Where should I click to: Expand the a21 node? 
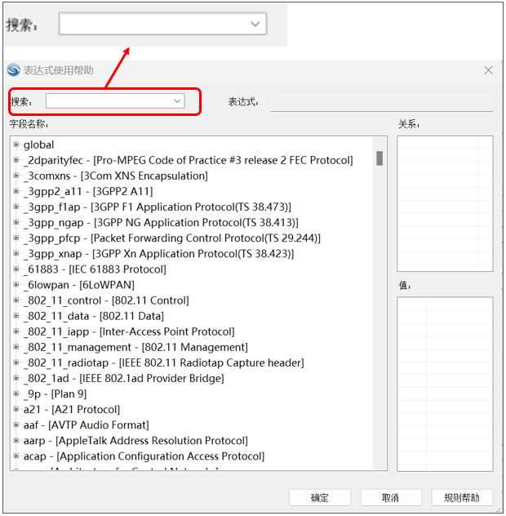coord(16,409)
